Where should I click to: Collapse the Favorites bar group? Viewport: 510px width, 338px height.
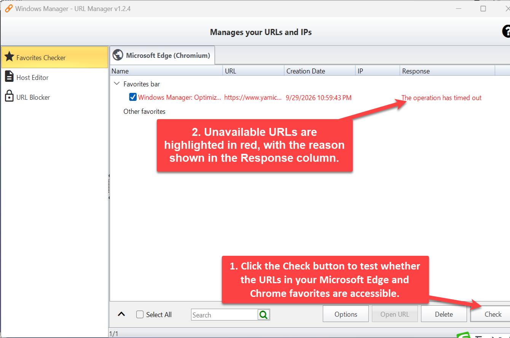pos(116,84)
